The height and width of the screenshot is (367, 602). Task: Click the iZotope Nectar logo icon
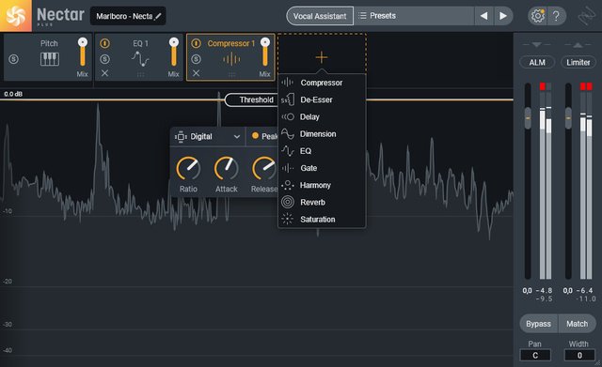[x=16, y=16]
